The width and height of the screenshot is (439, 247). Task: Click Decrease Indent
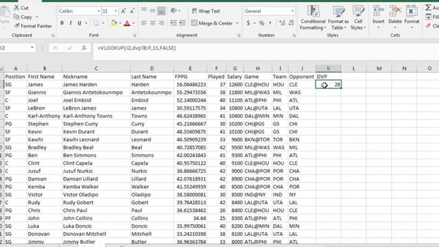[x=174, y=23]
